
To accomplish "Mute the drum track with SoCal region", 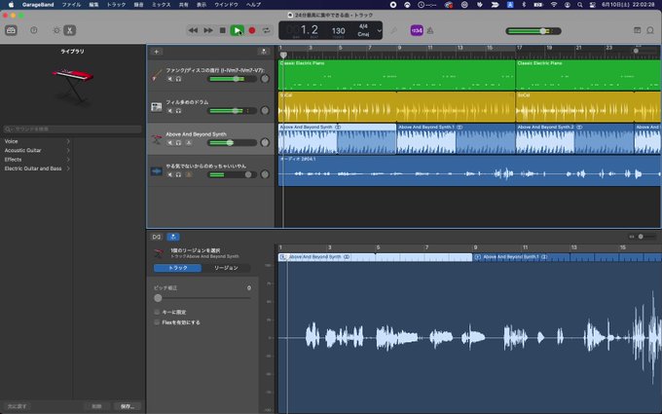I will click(170, 111).
